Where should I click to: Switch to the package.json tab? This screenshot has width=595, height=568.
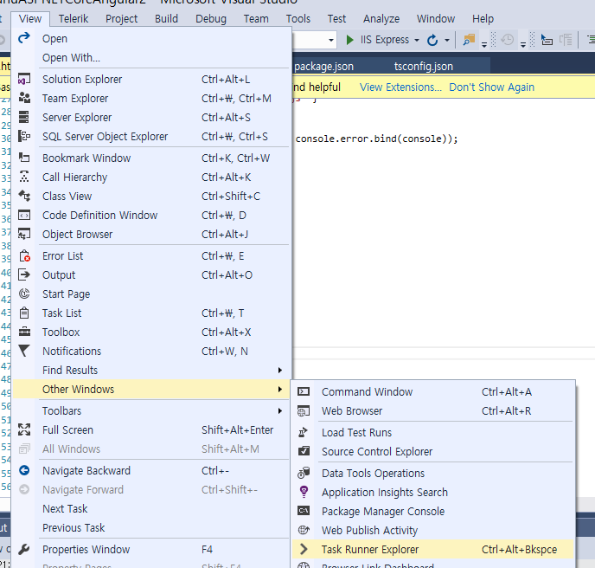(323, 66)
